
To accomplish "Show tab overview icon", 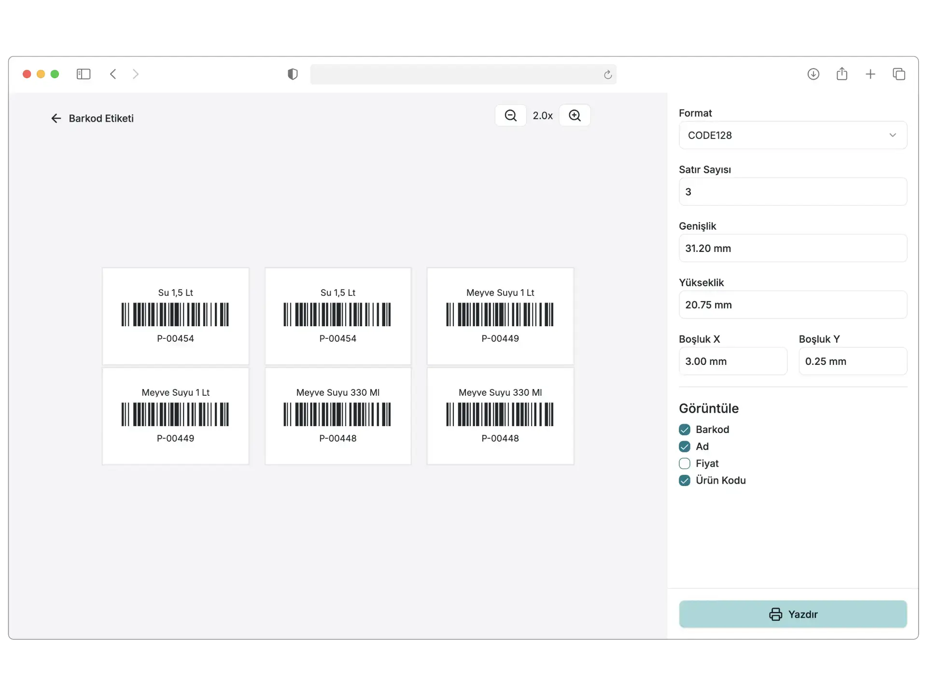I will [x=899, y=74].
